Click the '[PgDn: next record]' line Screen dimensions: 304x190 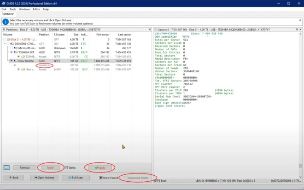click(170, 106)
